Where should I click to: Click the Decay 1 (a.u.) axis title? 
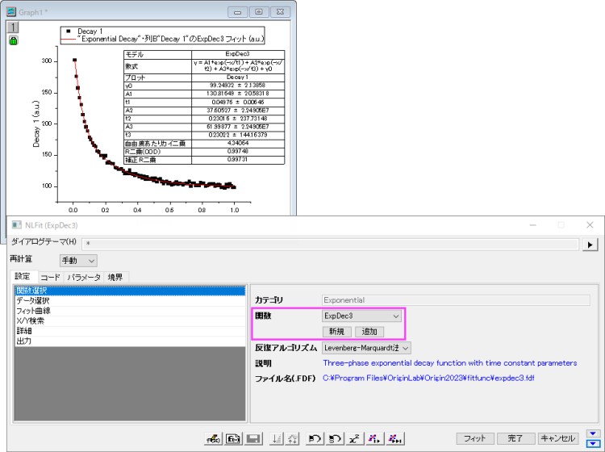click(x=36, y=124)
